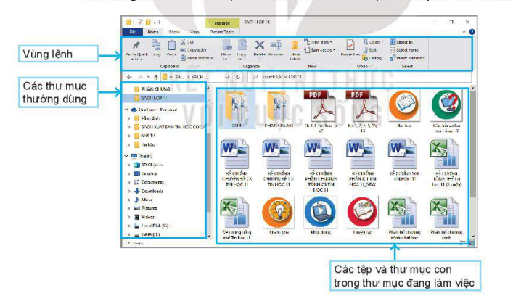Expand the Downloads tree node arrow
521x296 pixels.
point(129,191)
